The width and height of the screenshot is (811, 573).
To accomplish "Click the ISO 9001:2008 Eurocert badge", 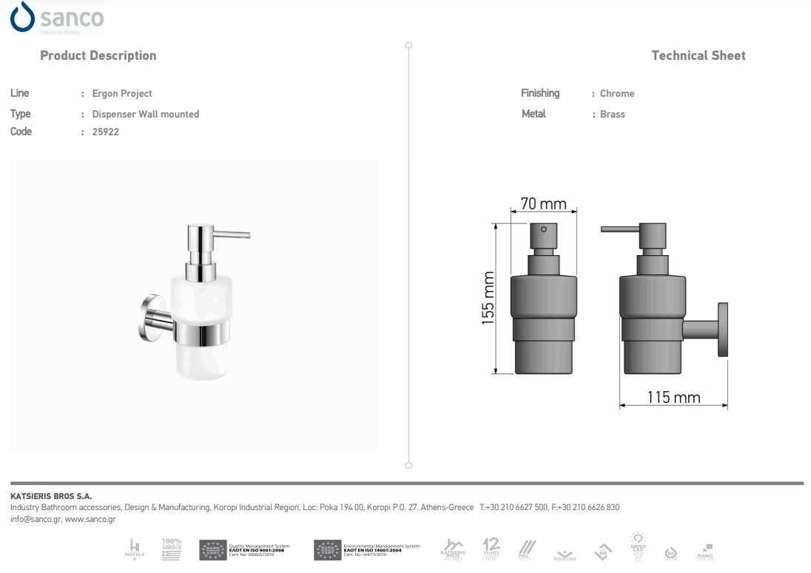I will pyautogui.click(x=212, y=549).
